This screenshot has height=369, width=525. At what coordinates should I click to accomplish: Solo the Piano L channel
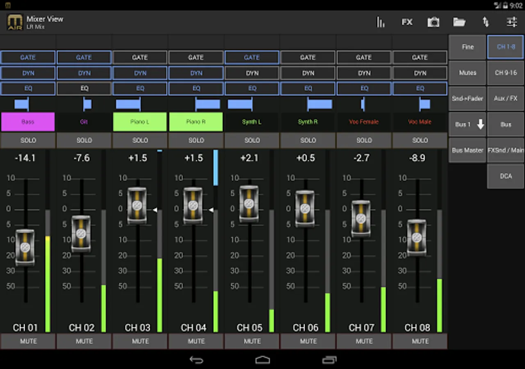click(x=140, y=140)
